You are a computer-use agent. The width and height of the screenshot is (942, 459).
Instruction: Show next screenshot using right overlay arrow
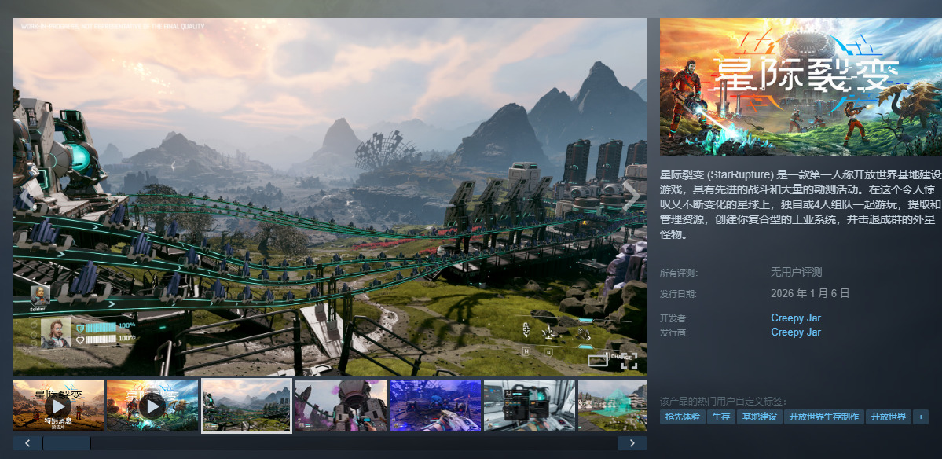coord(631,197)
